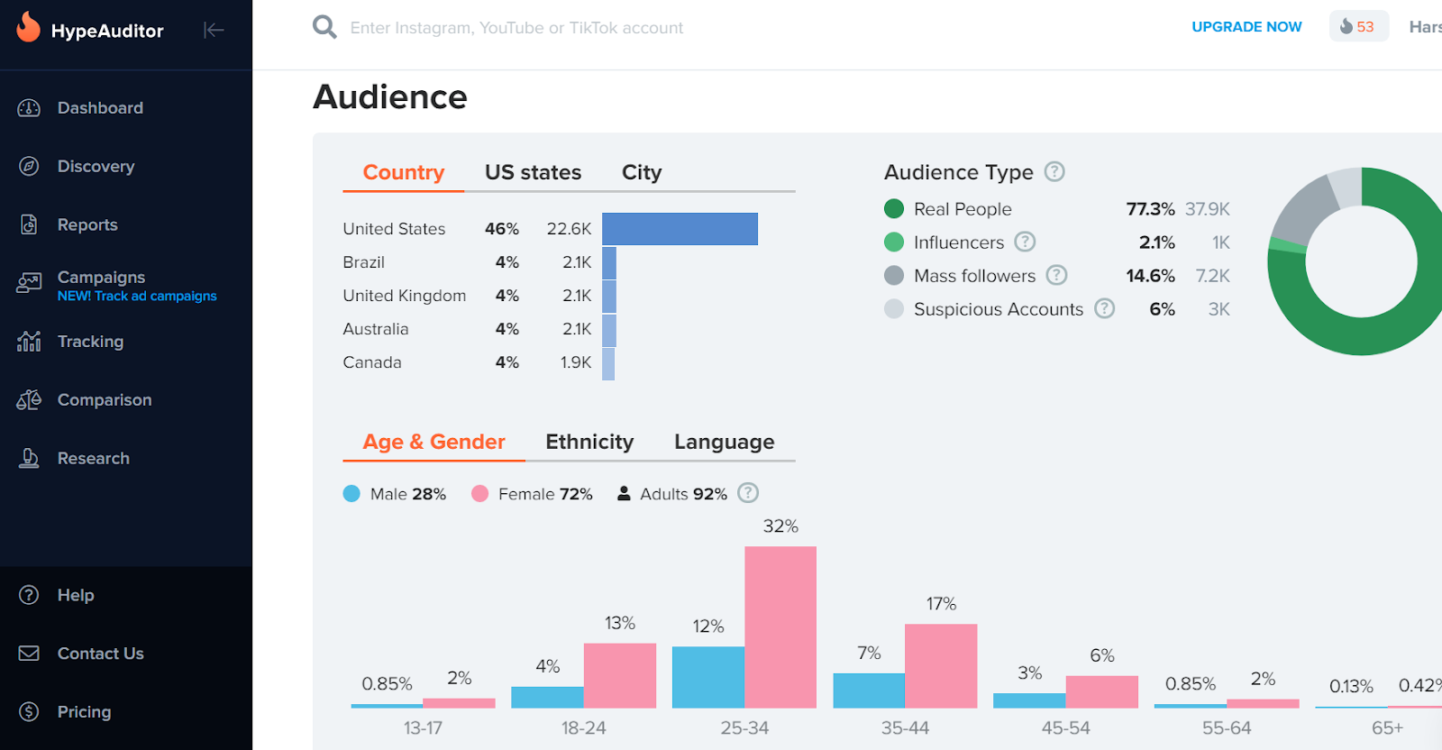Open the Comparison scales icon

tap(29, 400)
